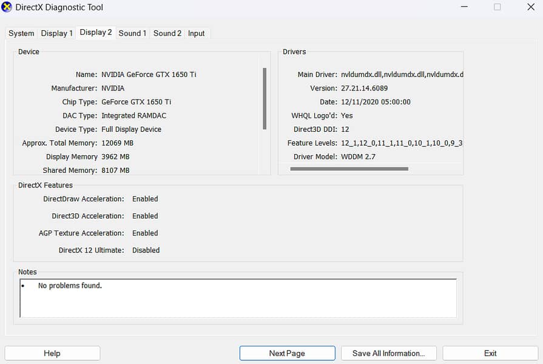
Task: Go to the Sound 1 tab
Action: pyautogui.click(x=132, y=33)
